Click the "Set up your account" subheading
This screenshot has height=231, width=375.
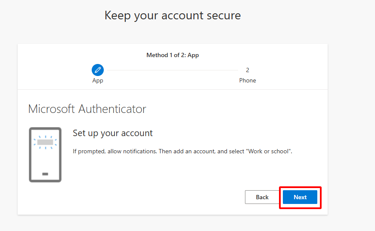(x=113, y=133)
